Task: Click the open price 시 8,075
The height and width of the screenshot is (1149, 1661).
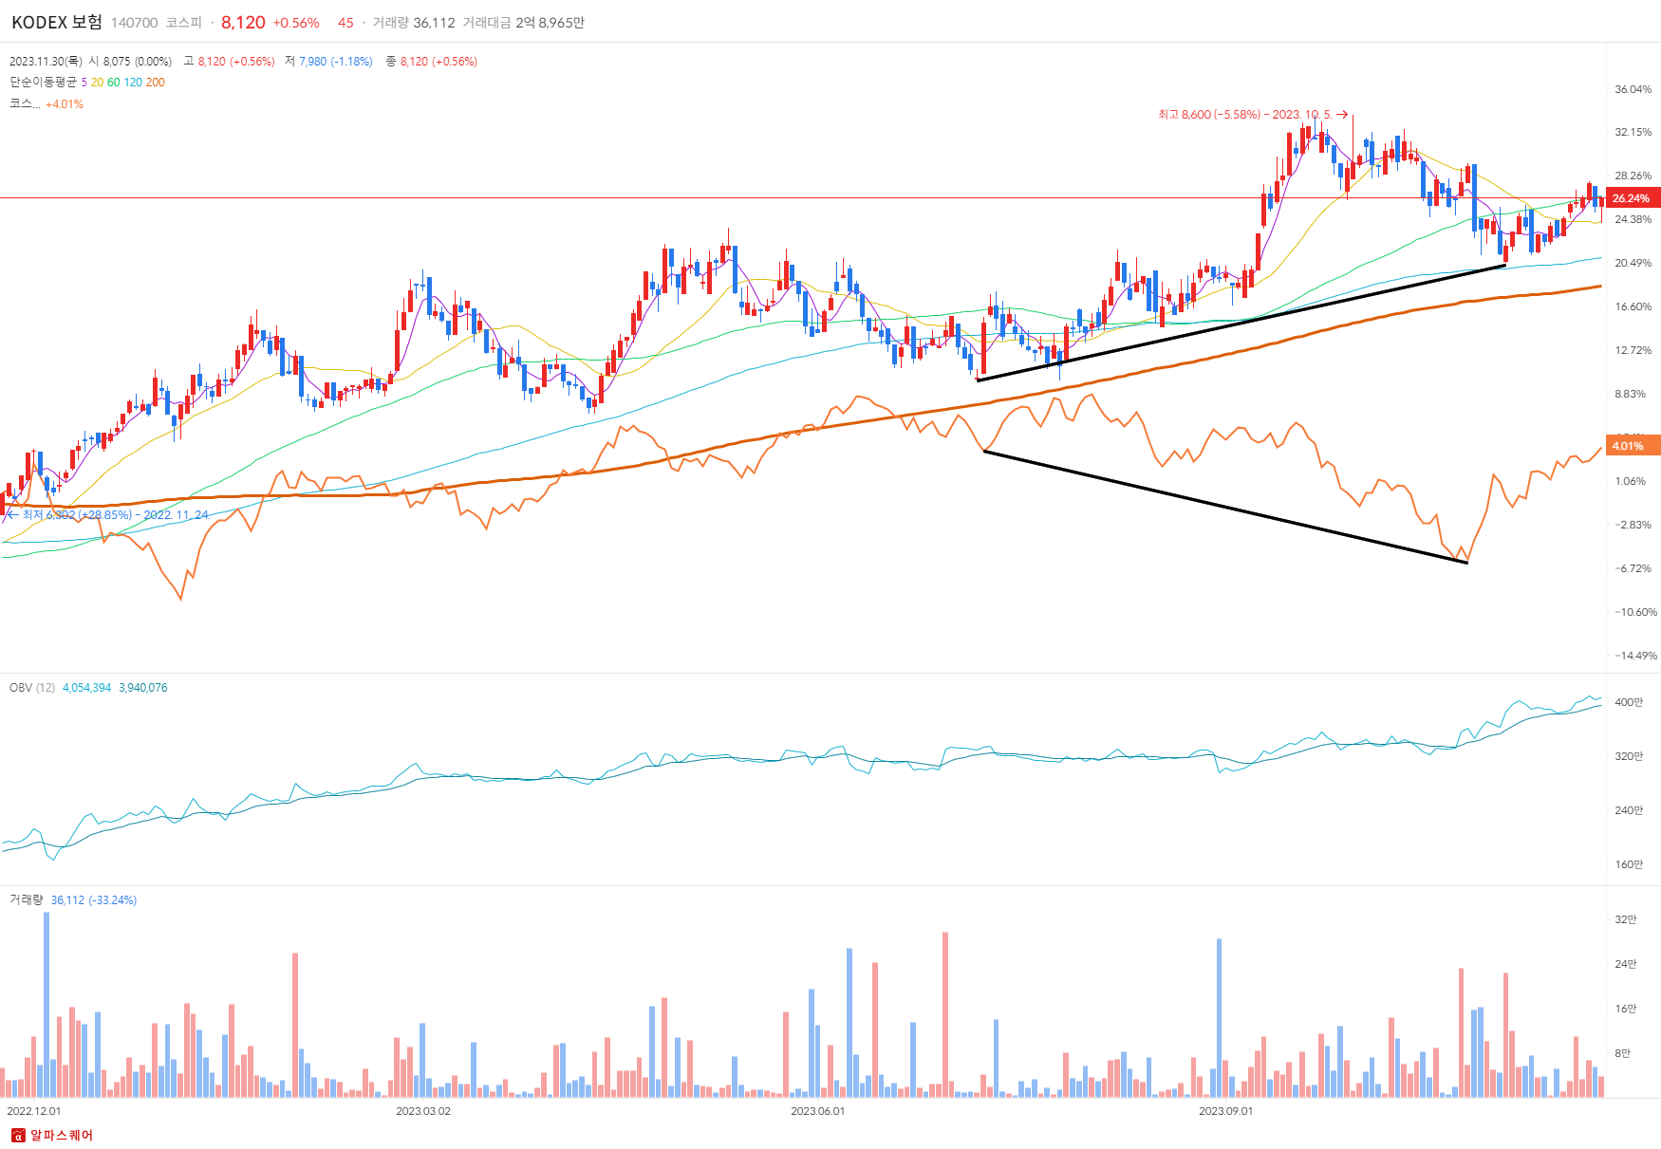Action: pyautogui.click(x=109, y=62)
